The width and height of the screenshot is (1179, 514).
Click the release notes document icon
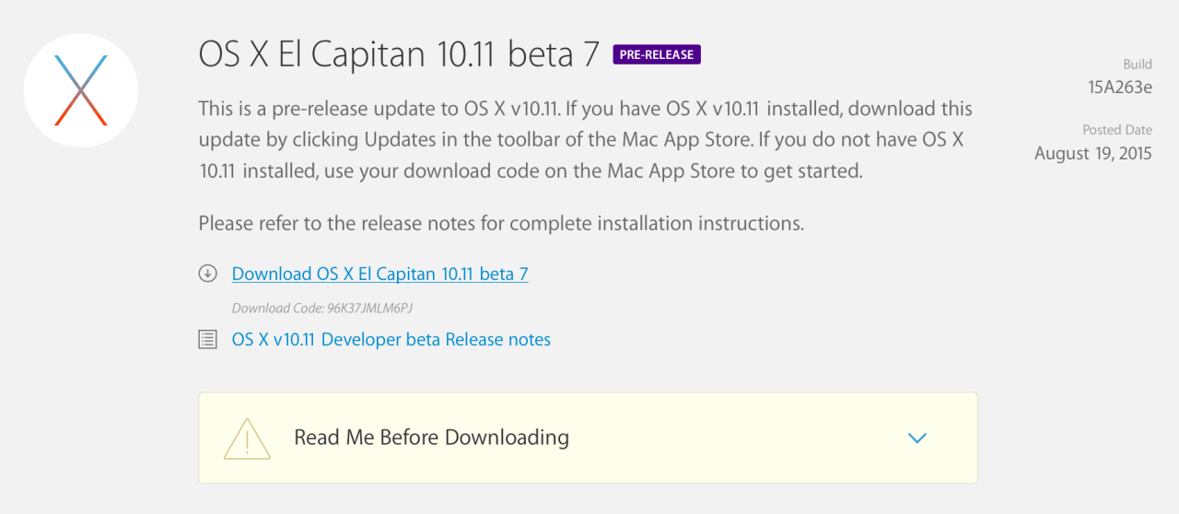click(x=207, y=340)
